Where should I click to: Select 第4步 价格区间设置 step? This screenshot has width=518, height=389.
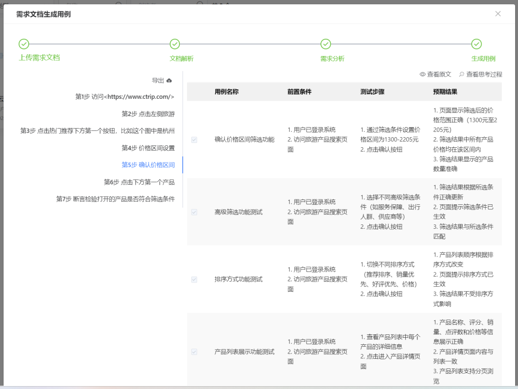pos(148,148)
